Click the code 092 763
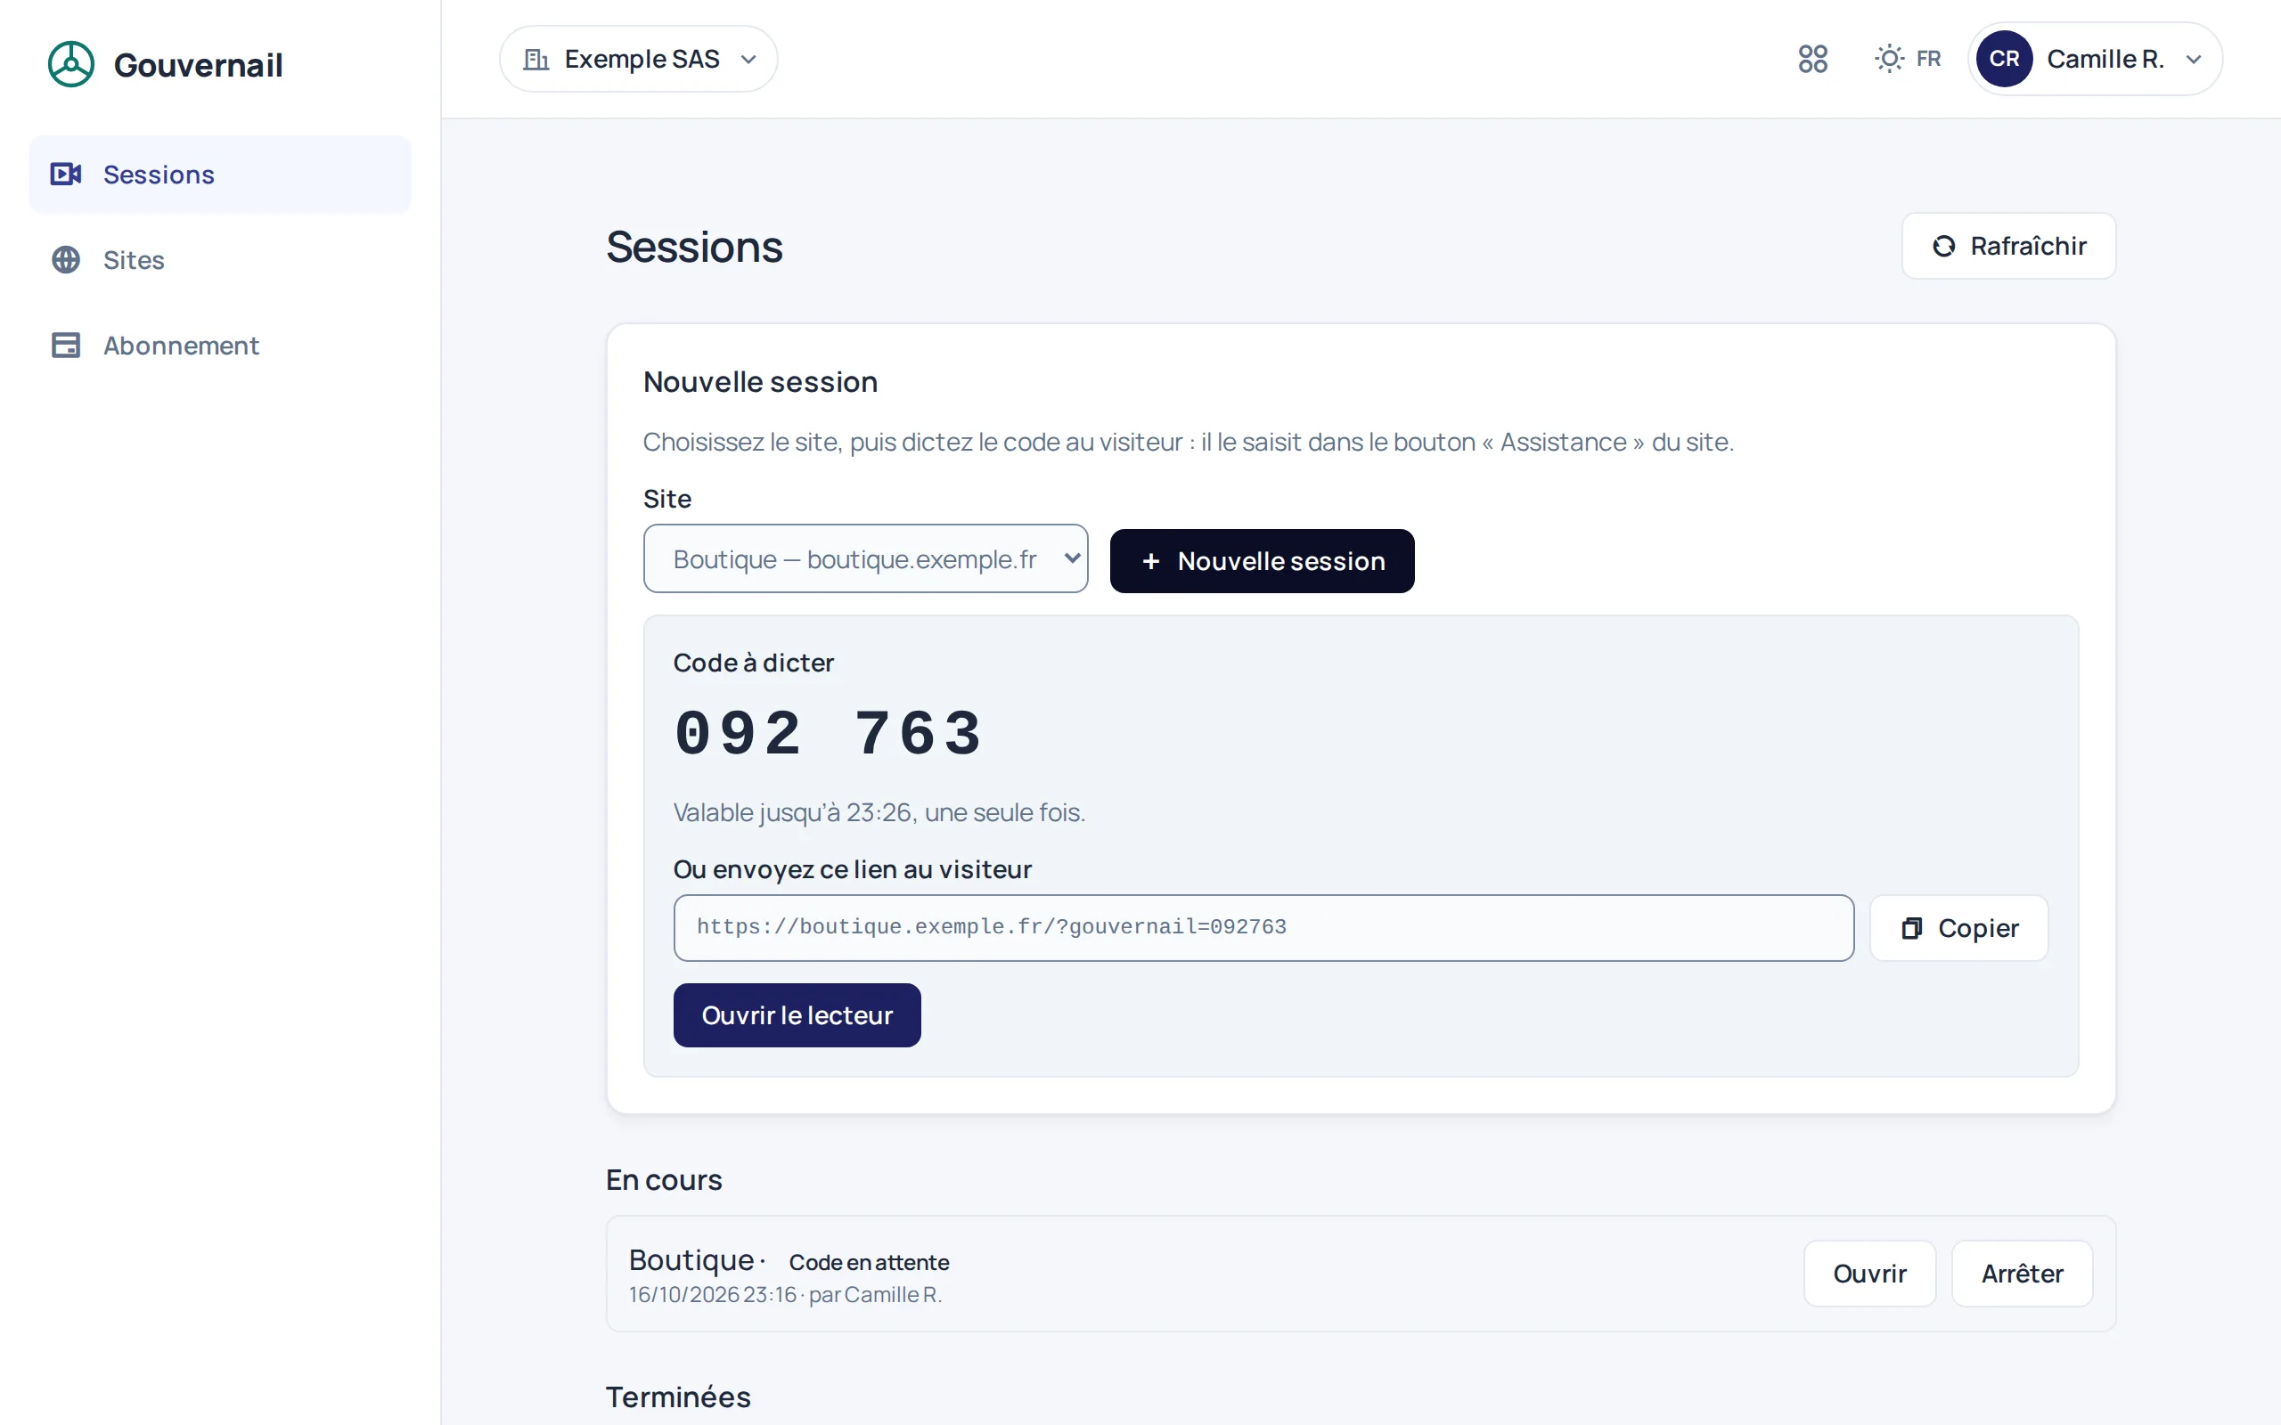The height and width of the screenshot is (1425, 2281). point(829,733)
